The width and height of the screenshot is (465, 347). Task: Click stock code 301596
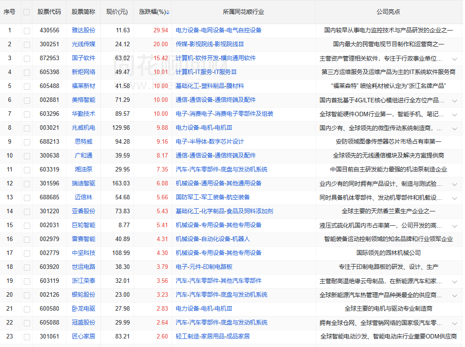tap(49, 183)
